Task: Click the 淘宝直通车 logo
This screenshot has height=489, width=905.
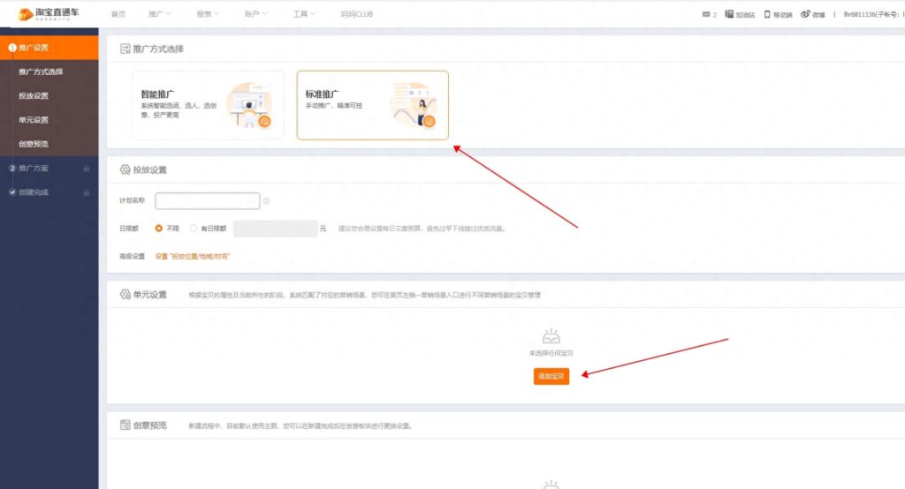Action: (x=49, y=14)
